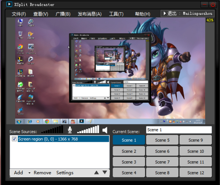Expand the 退出 Mailinpaoshou account button

click(x=187, y=14)
